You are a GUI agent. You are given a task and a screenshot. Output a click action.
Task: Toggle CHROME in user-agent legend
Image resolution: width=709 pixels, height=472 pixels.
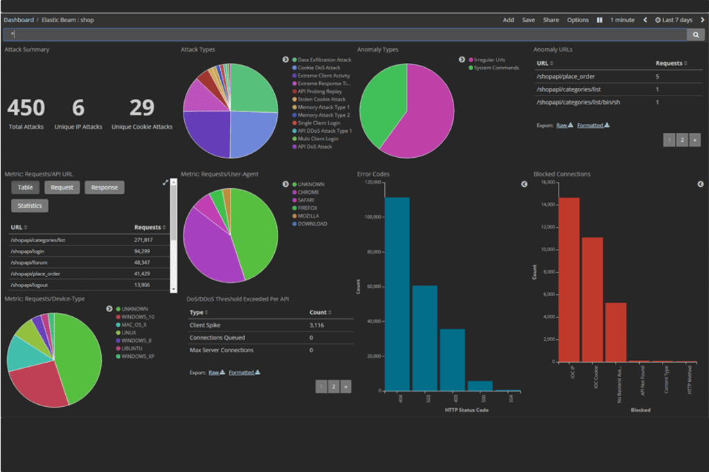(x=308, y=192)
